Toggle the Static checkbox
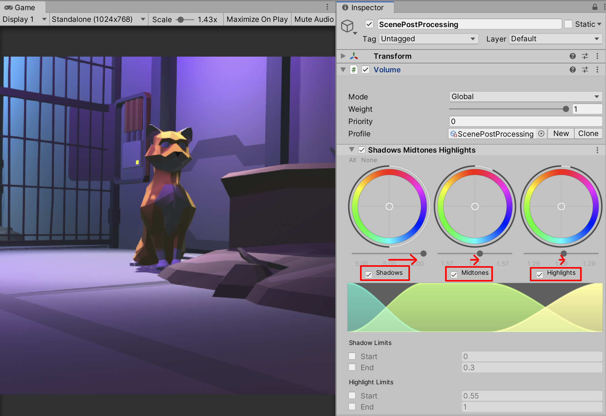 tap(568, 24)
